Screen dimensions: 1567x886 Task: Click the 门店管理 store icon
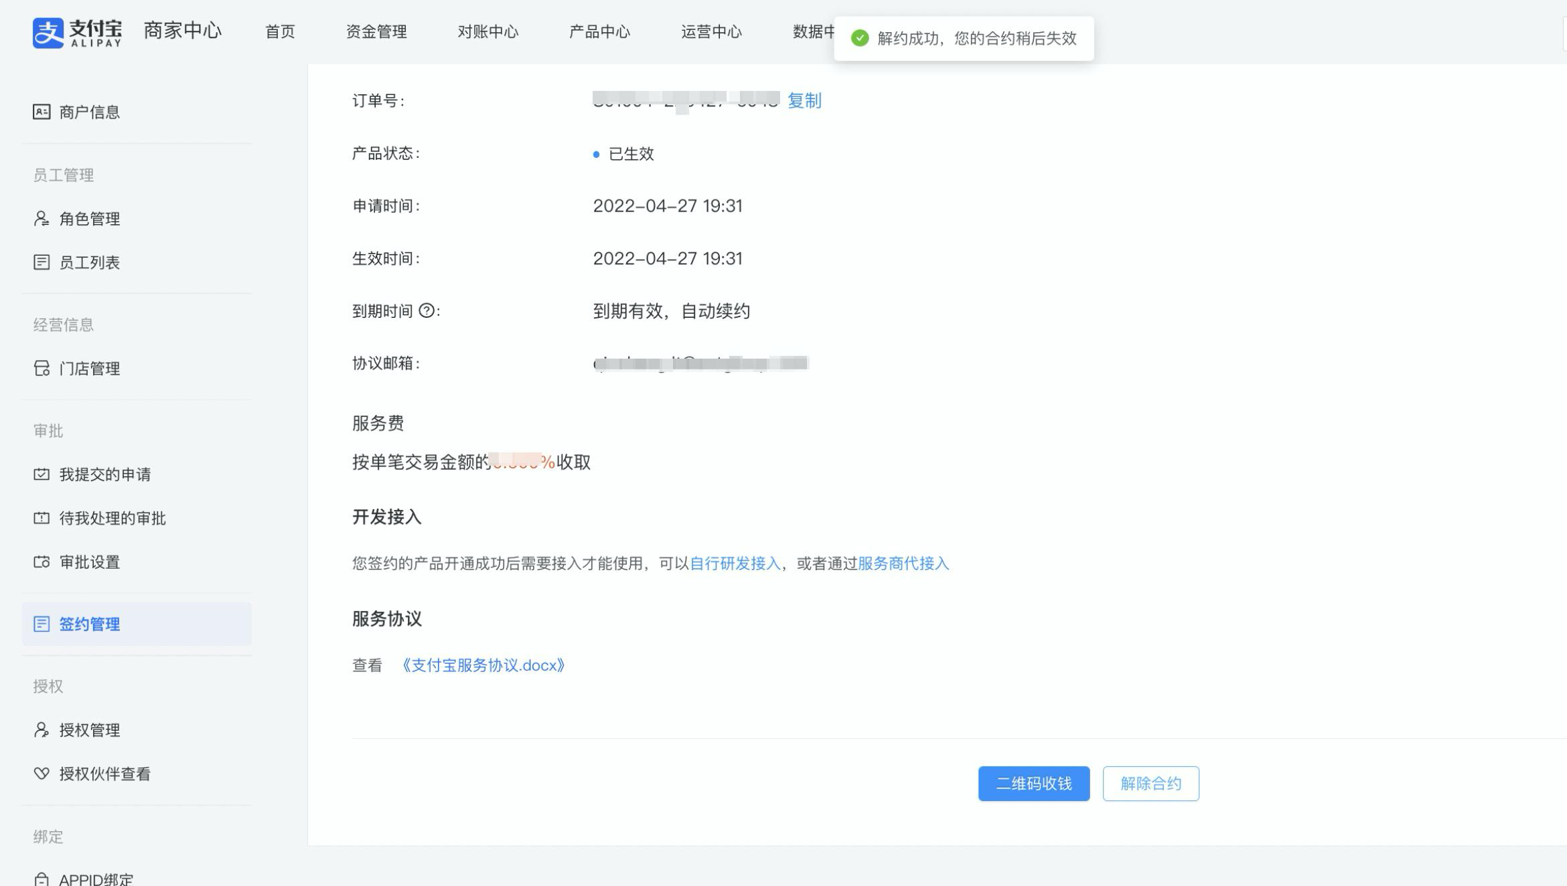42,369
